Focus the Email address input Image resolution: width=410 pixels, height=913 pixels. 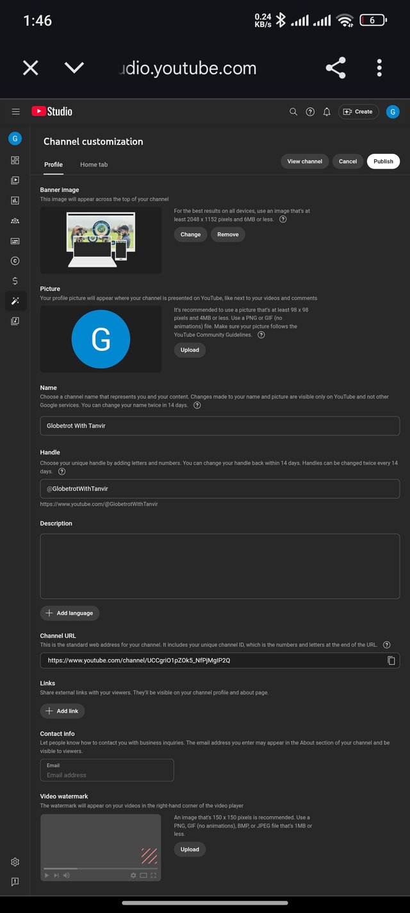click(x=107, y=771)
